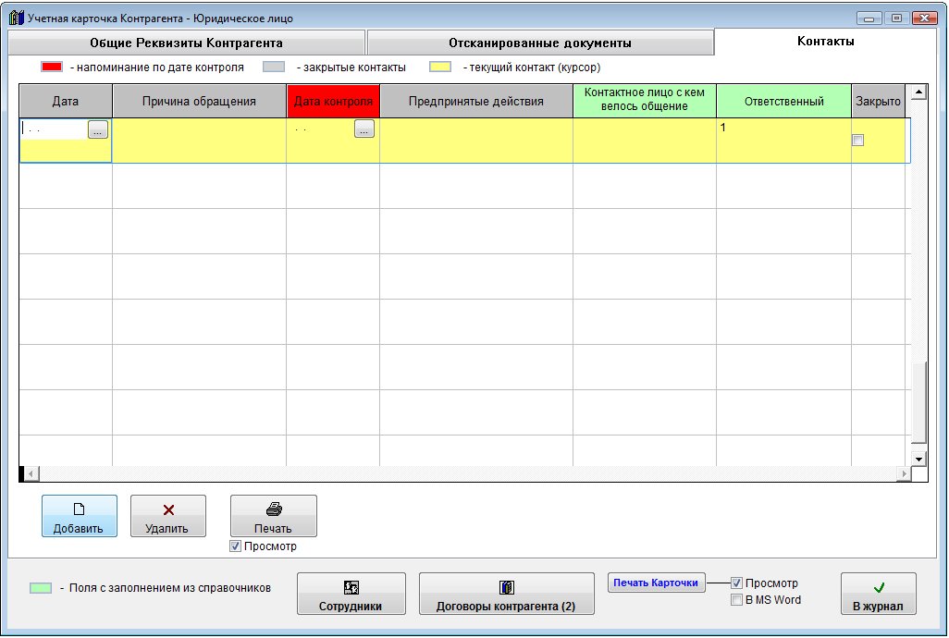Click the application icon in the title bar
Screen dimensions: 949x638
17,18
